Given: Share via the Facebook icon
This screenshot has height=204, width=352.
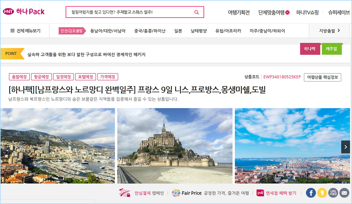Looking at the screenshot, I should pyautogui.click(x=311, y=193).
